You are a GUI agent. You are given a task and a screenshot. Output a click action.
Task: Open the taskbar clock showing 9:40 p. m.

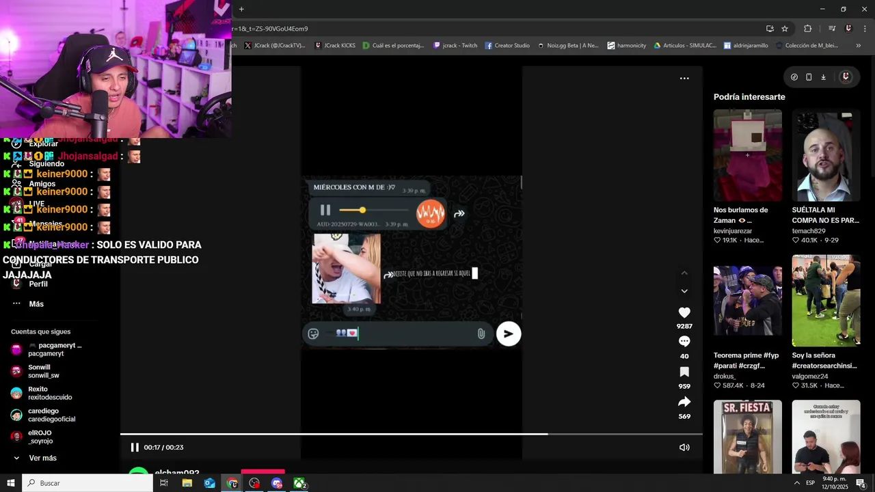click(835, 483)
